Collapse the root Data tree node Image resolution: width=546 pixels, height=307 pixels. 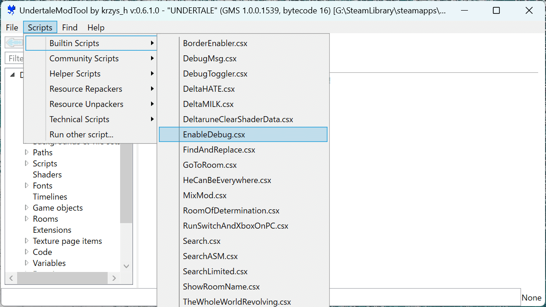click(12, 75)
